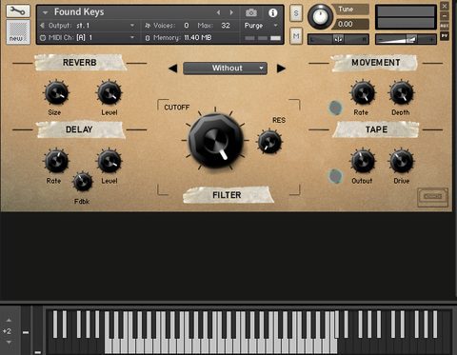Enable the Tape section power switch
Screen dimensions: 457x355
(x=335, y=176)
